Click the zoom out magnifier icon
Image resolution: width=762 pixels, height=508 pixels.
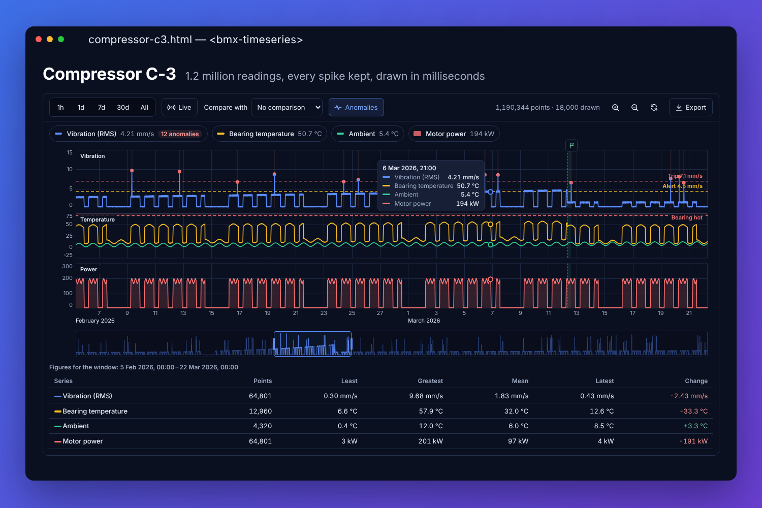click(x=634, y=108)
